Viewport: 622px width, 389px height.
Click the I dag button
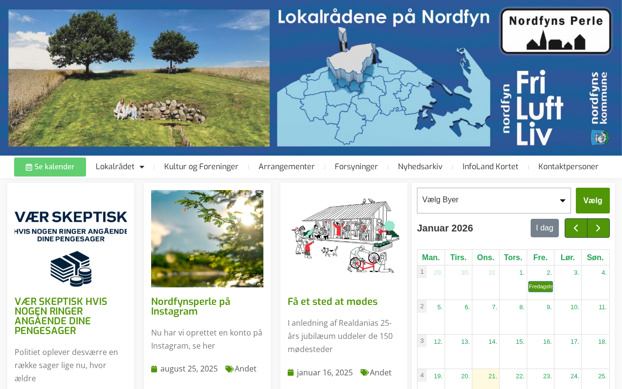pyautogui.click(x=545, y=228)
